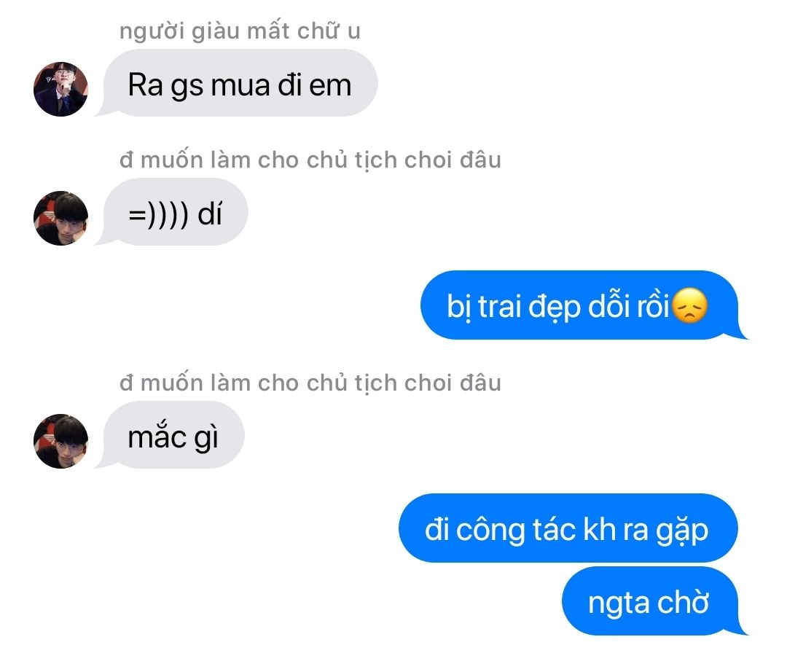
Task: Click the word "dí" in the gray bubble
Action: 210,214
